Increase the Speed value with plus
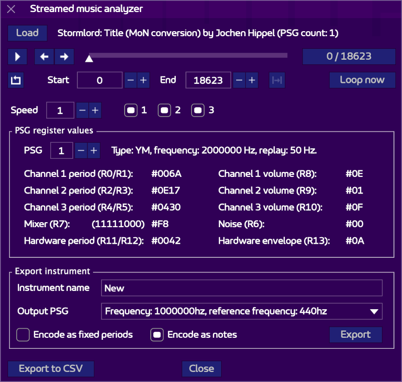Viewport: 402px width, 382px height. (95, 110)
